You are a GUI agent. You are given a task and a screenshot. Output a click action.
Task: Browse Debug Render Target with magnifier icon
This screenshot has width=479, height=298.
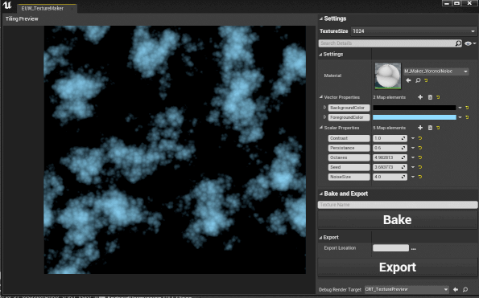point(465,289)
